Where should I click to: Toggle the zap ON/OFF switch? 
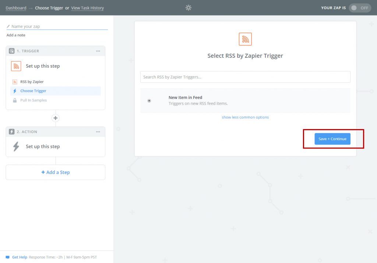coord(359,8)
